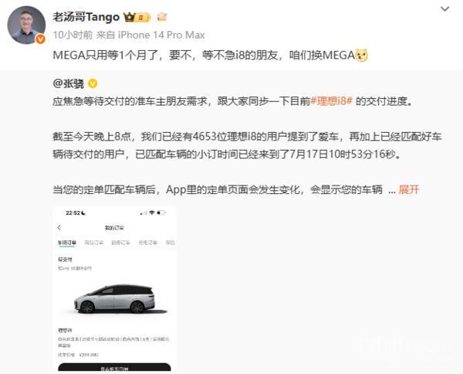Select the 车辆订单 tab in the screenshot
463x374 pixels.
(66, 243)
